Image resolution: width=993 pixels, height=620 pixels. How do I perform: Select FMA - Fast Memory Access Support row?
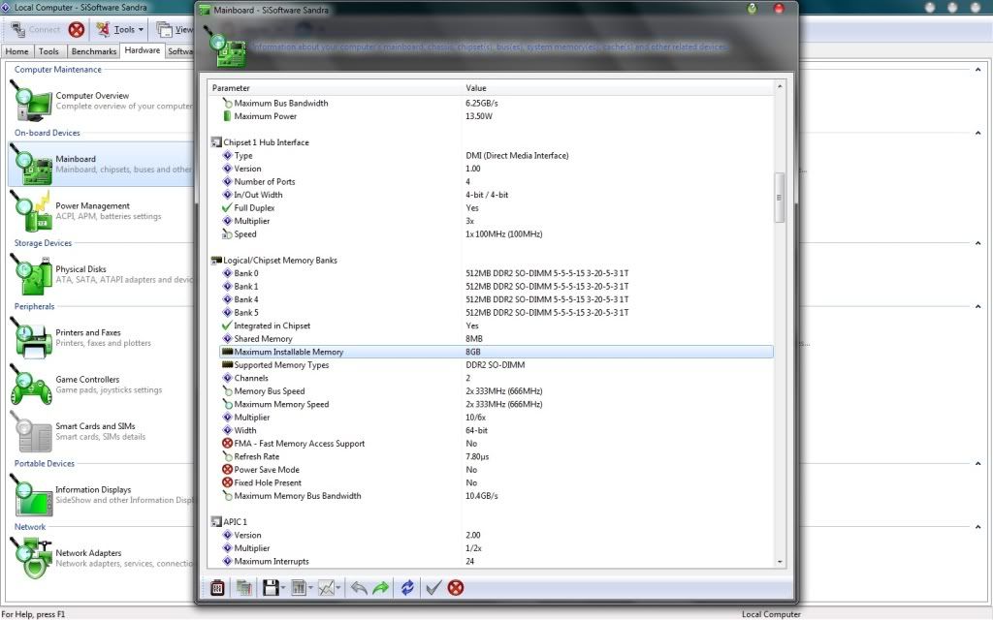496,444
